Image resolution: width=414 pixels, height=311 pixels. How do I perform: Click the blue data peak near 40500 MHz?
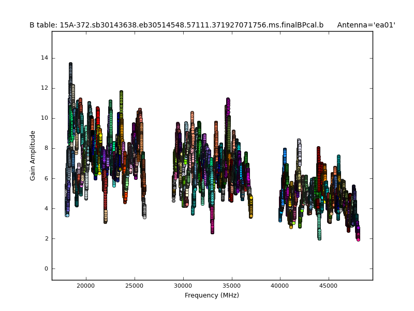[x=285, y=151]
